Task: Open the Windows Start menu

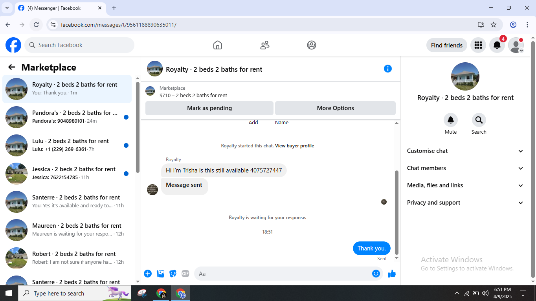Action: [9, 293]
